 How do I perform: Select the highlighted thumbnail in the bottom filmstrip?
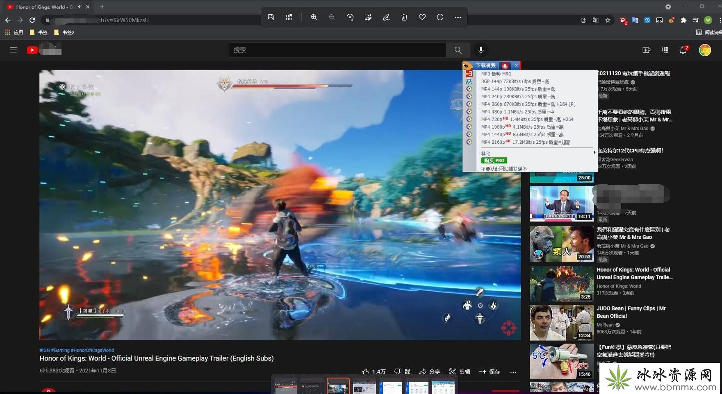point(338,386)
